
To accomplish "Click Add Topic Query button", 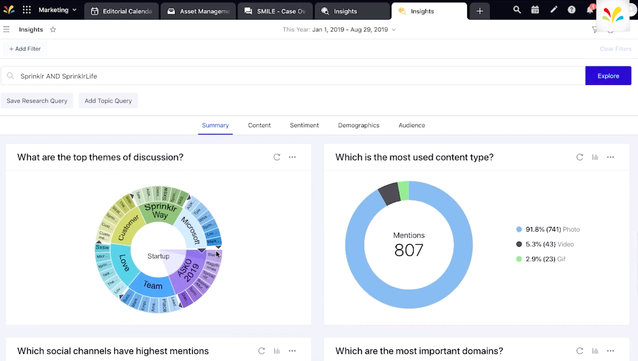I will pyautogui.click(x=108, y=101).
